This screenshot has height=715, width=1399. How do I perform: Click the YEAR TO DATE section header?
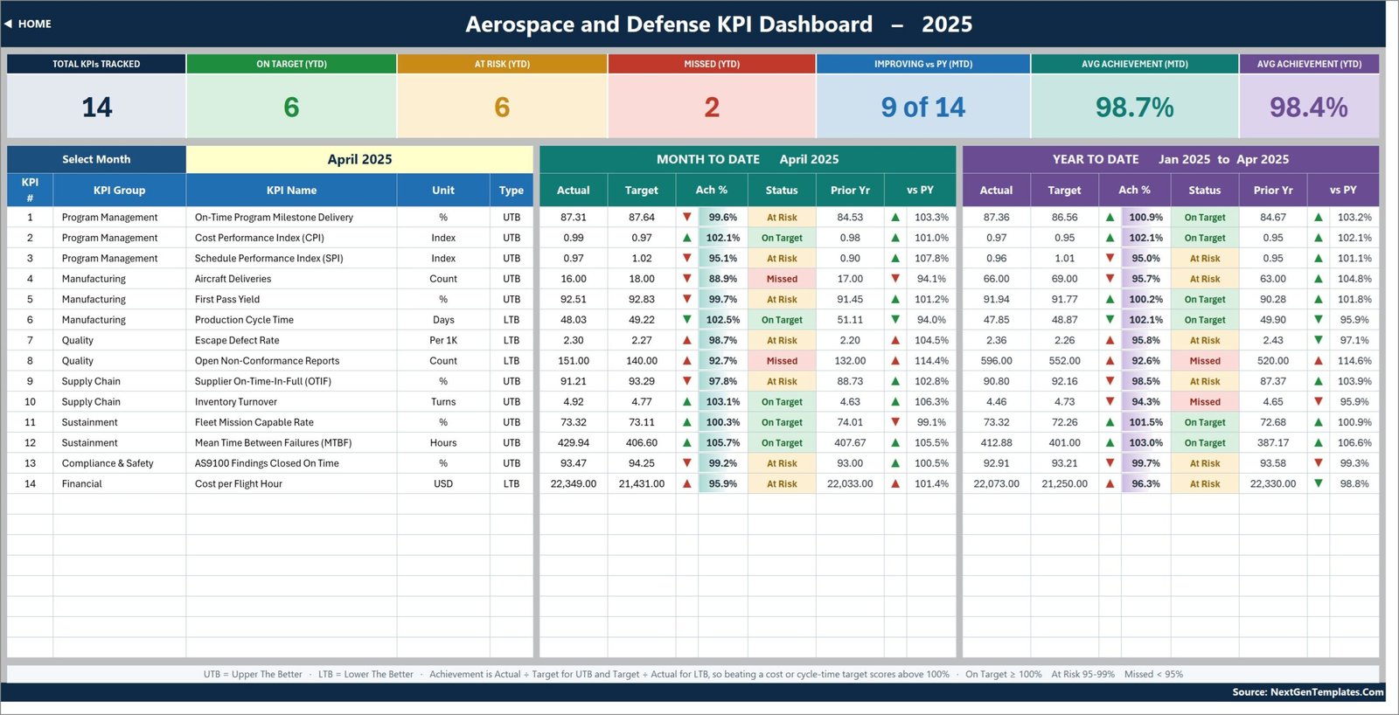(1171, 159)
